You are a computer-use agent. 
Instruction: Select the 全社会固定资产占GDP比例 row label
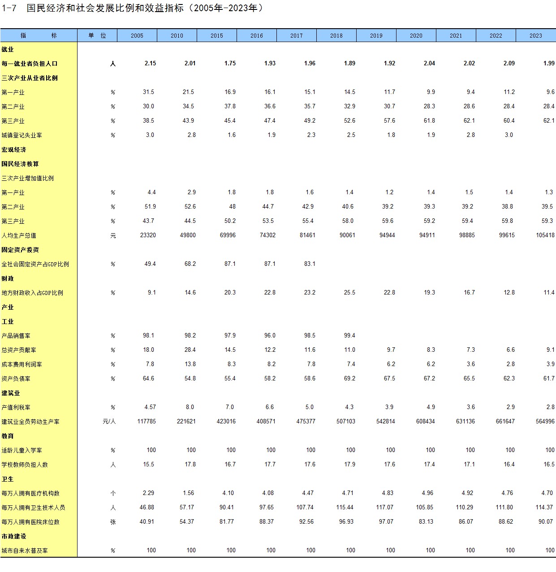35,264
